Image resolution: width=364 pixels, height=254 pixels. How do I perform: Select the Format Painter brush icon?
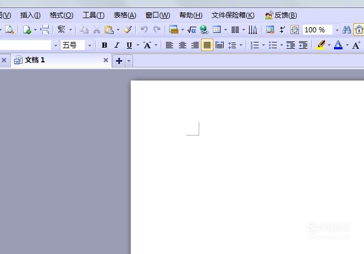pyautogui.click(x=127, y=29)
